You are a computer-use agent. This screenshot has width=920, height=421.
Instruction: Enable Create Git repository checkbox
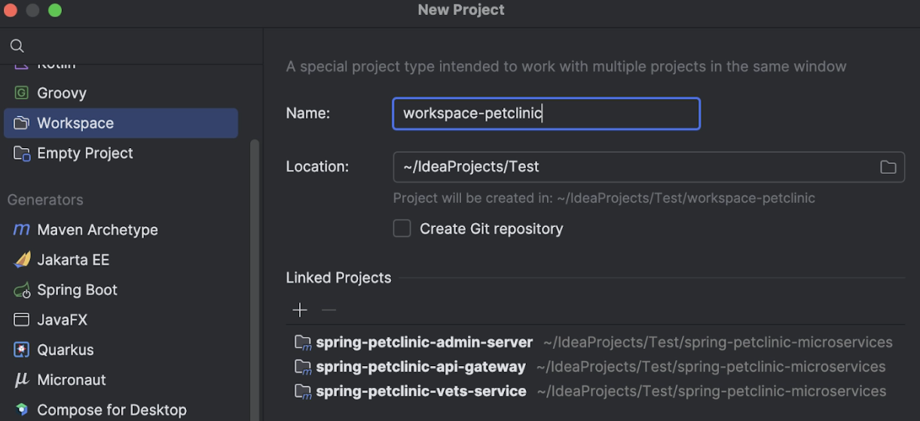coord(402,229)
